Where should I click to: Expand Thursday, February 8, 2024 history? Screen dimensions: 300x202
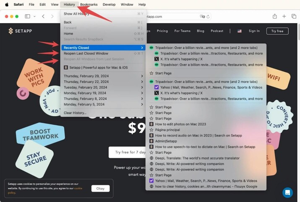(x=103, y=99)
